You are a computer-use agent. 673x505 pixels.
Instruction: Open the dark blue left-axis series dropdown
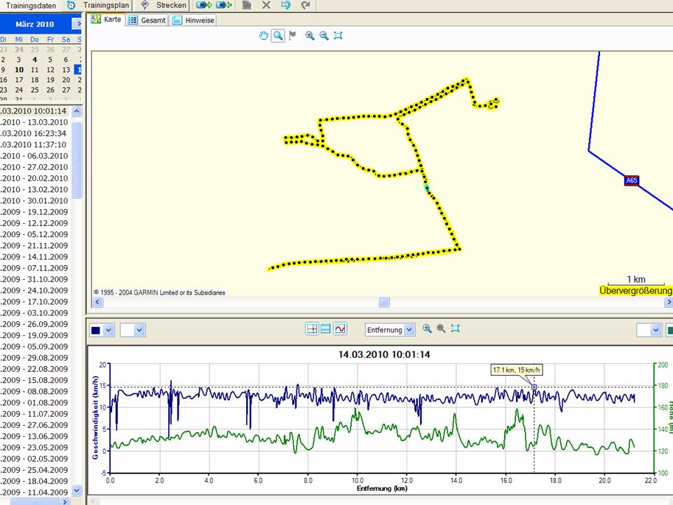[x=108, y=330]
